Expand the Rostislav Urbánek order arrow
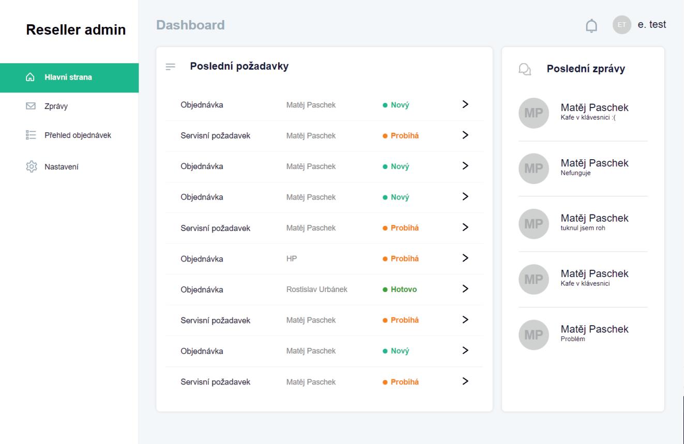Viewport: 684px width, 444px height. point(465,288)
